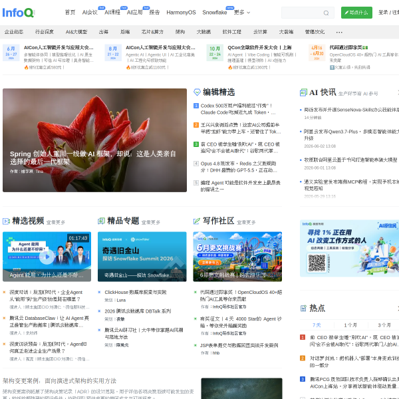Open the Opus 4.8 刚发布 article link
Viewport: 399px width, 399px height.
point(239,167)
